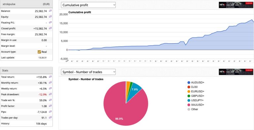The width and height of the screenshot is (254, 130).
Task: Click the eye icon beside Peak drawdown
Action: point(50,94)
